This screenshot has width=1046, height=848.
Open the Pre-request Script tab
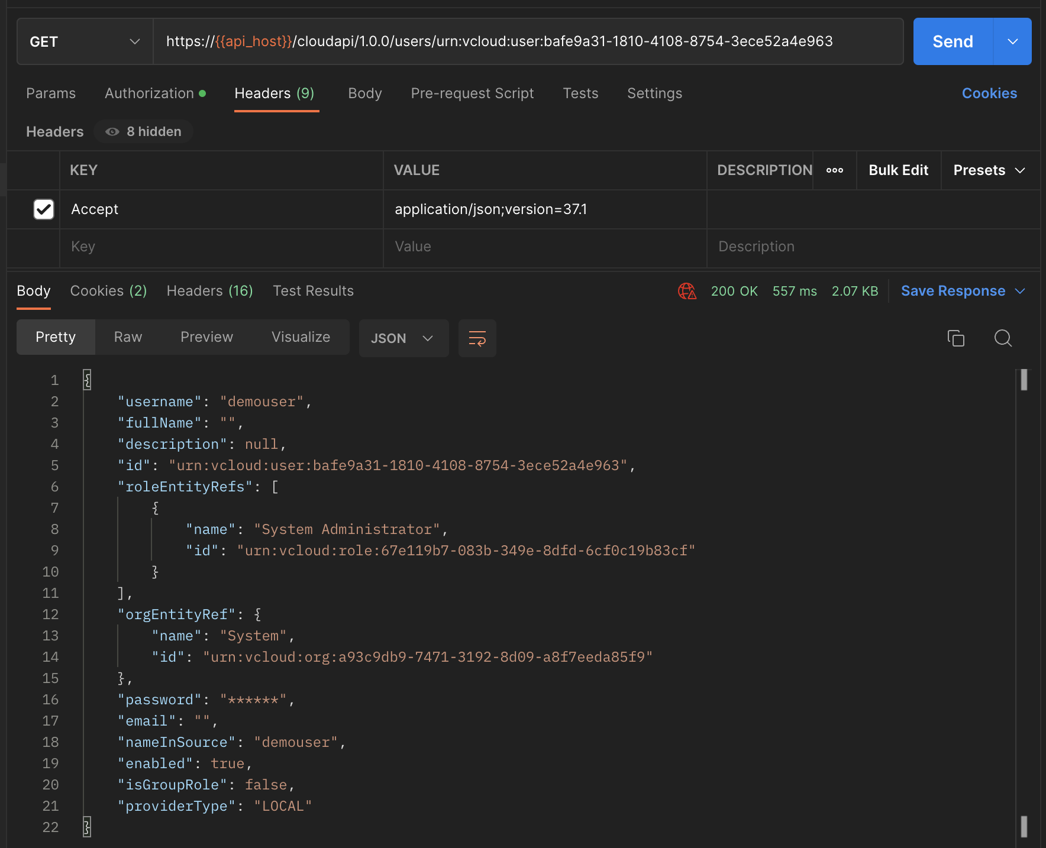coord(472,93)
